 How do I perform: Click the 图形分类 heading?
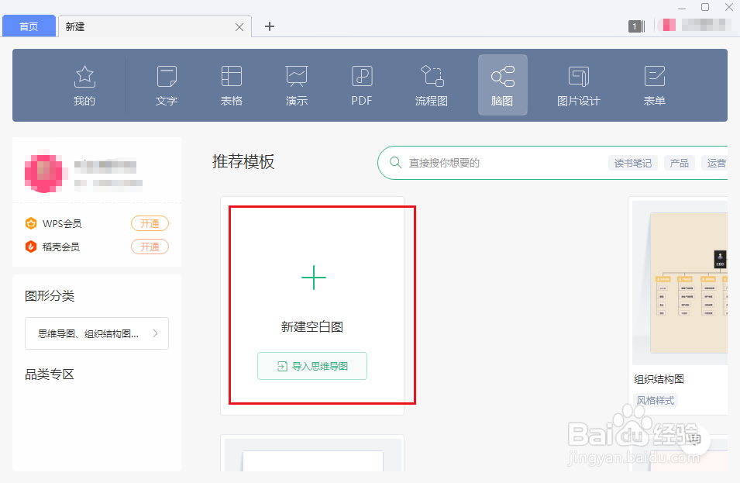point(50,296)
